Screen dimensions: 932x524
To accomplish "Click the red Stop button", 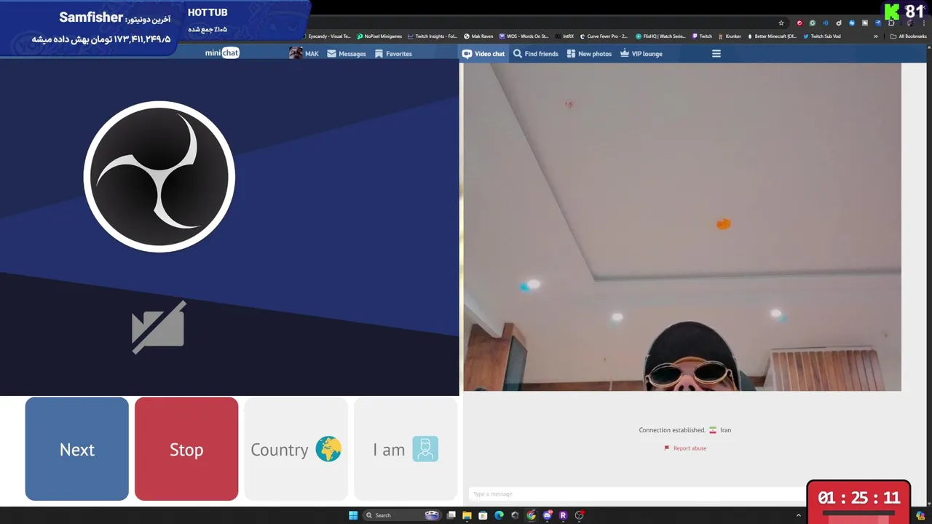I will [x=186, y=449].
